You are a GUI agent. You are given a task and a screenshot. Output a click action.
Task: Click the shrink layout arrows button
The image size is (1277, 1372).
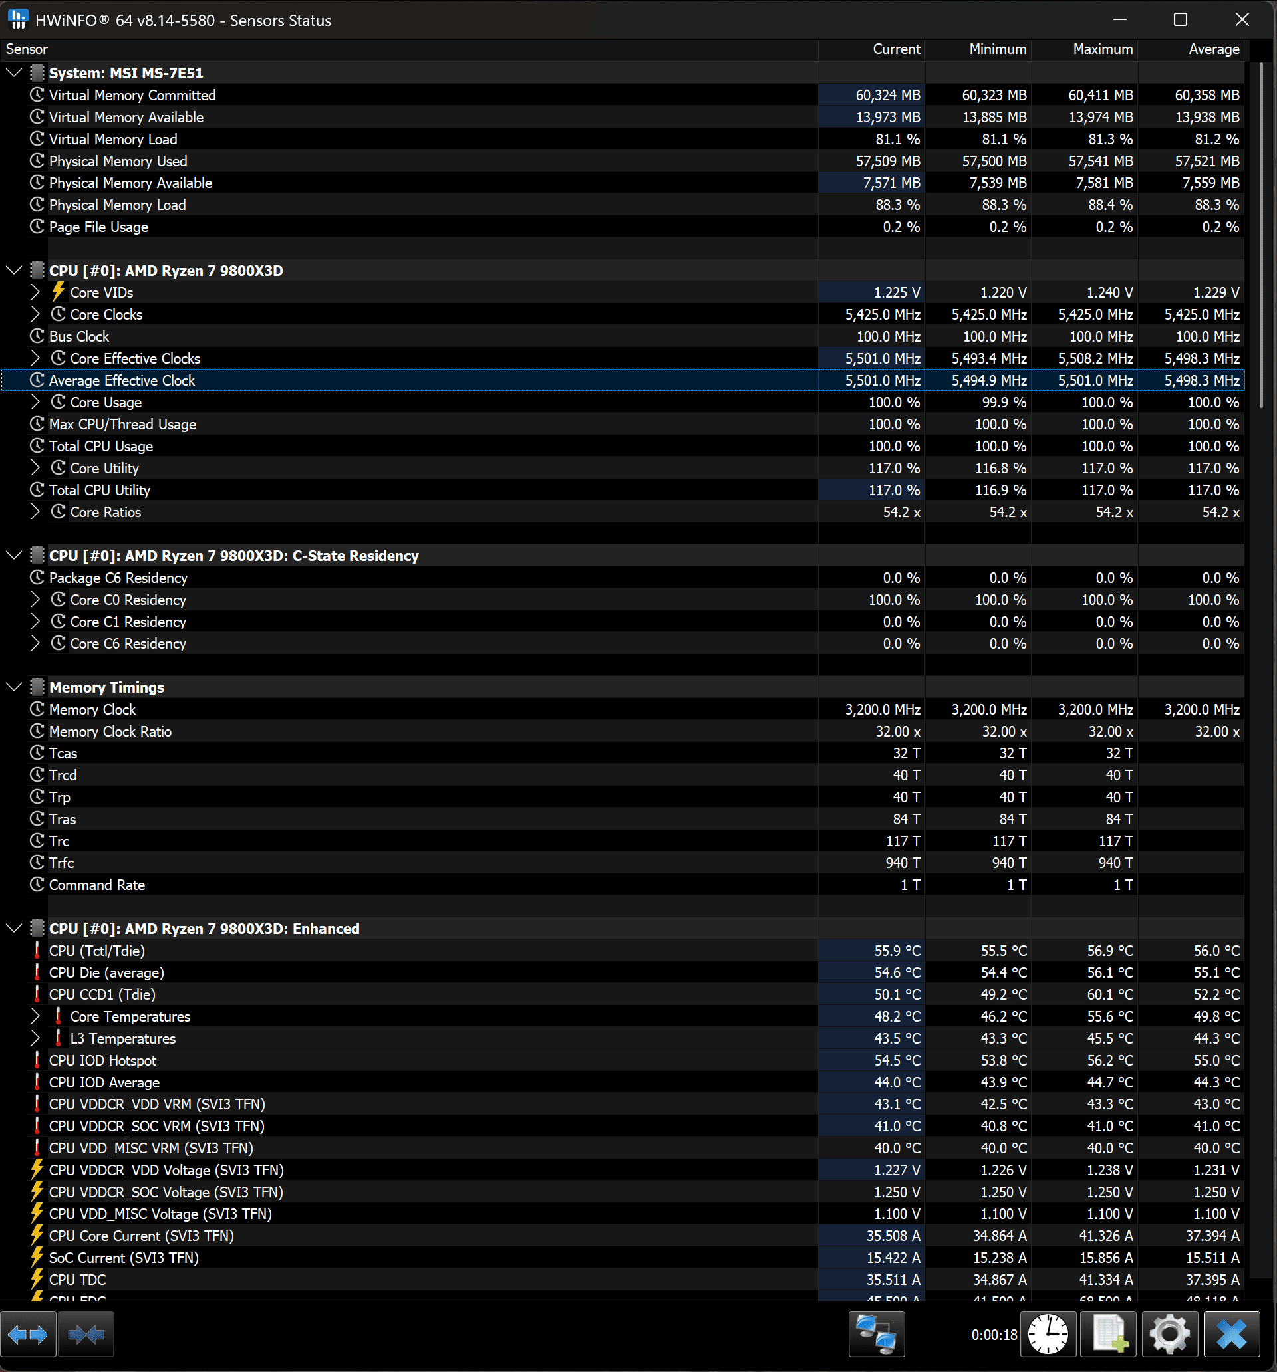click(86, 1334)
